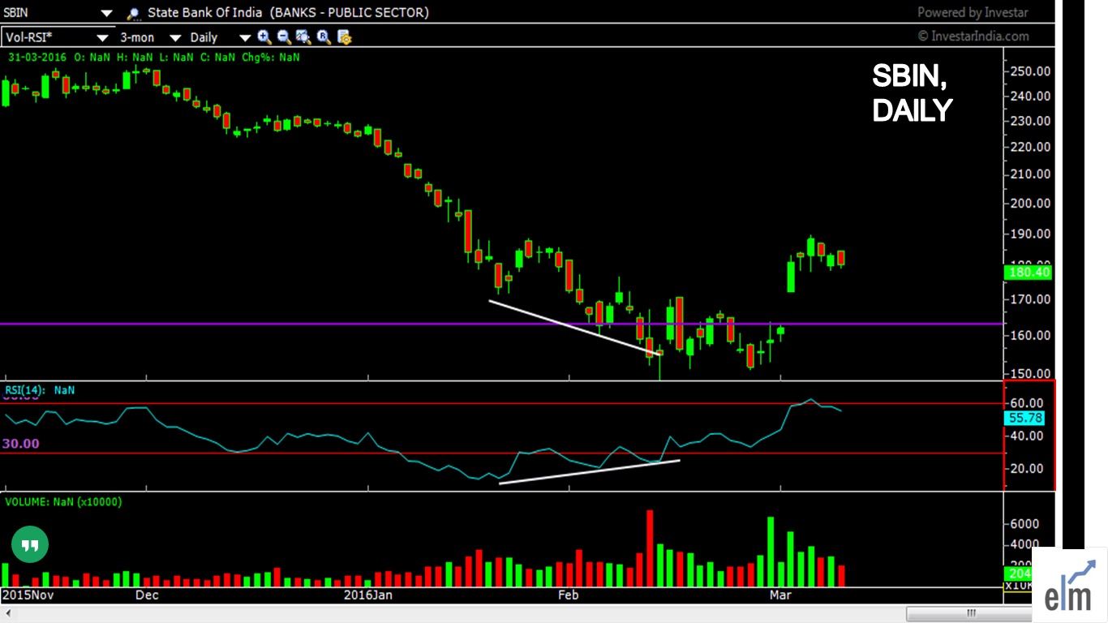The width and height of the screenshot is (1108, 623).
Task: Select the purple horizontal support line
Action: pos(501,324)
